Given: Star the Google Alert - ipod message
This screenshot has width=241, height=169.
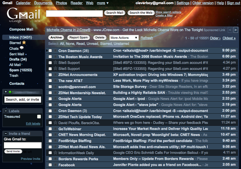Looking at the screenshot, I should 55,99.
